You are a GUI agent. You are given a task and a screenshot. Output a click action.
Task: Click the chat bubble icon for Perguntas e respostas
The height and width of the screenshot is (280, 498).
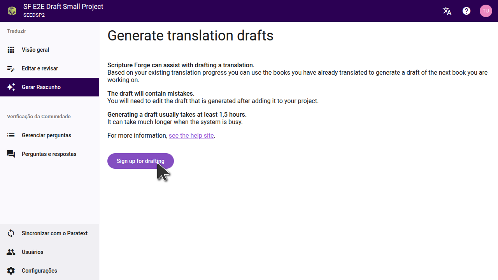tap(11, 154)
